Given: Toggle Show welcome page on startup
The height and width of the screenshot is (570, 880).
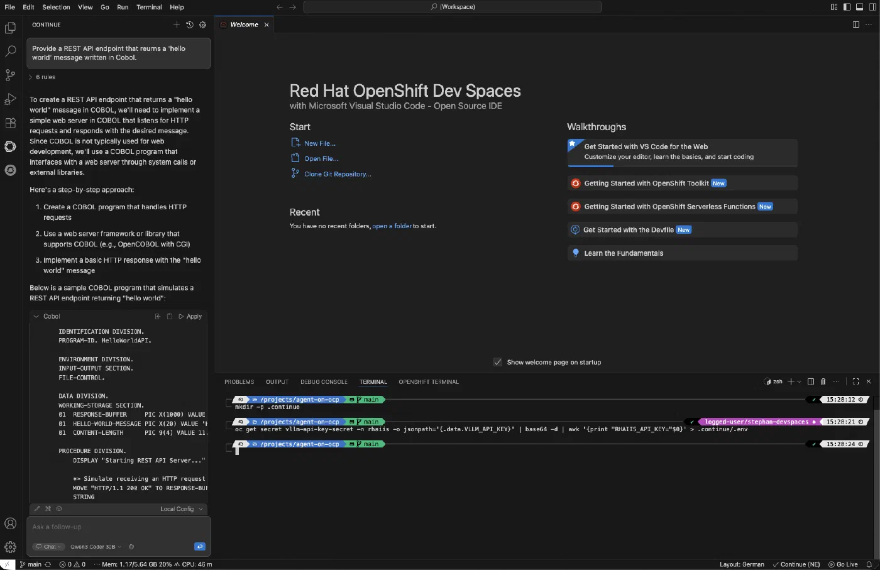Looking at the screenshot, I should [x=498, y=363].
